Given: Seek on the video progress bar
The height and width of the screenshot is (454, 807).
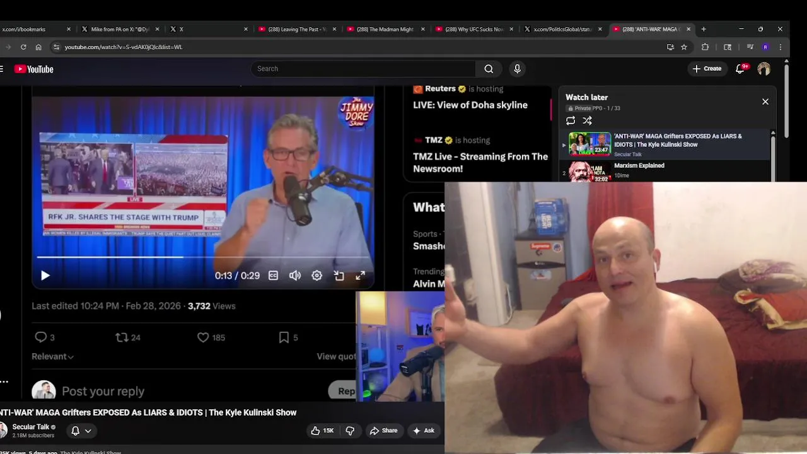Looking at the screenshot, I should click(202, 257).
